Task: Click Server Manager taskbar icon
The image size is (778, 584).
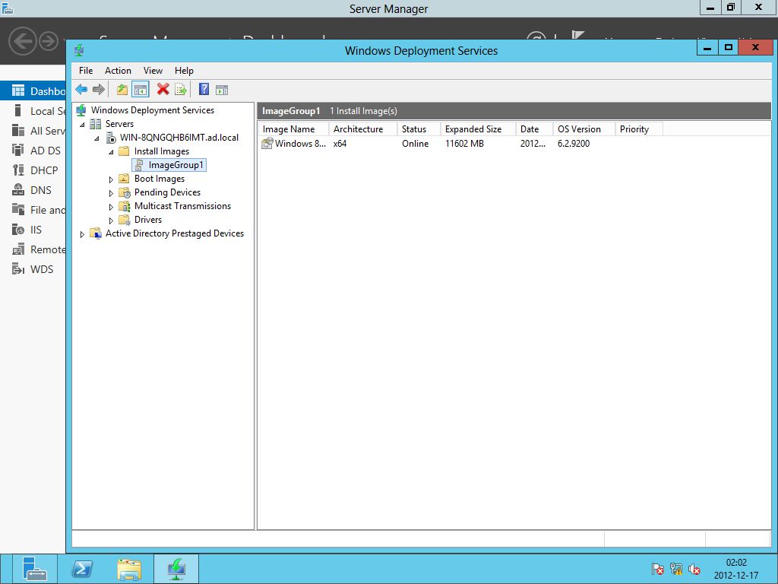Action: point(34,569)
